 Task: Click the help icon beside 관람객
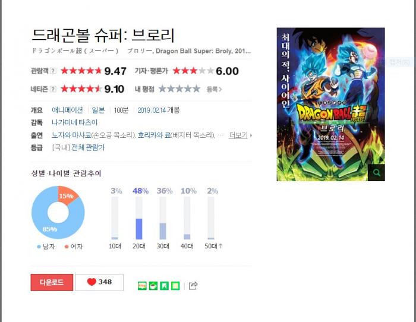click(x=53, y=71)
